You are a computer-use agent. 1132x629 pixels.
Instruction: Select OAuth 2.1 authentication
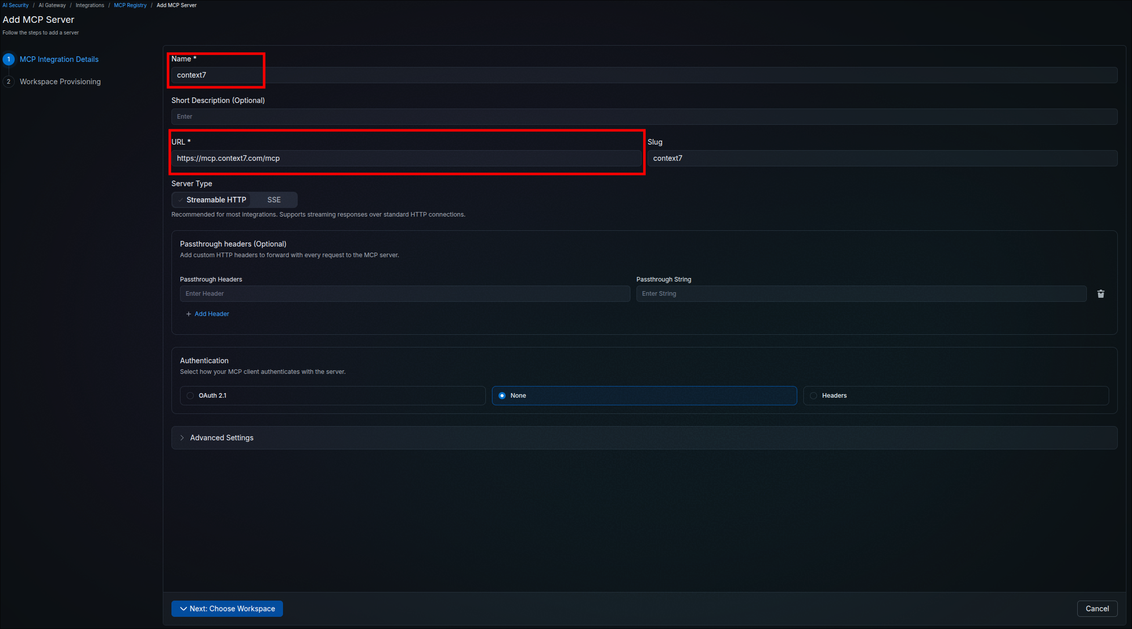click(332, 395)
